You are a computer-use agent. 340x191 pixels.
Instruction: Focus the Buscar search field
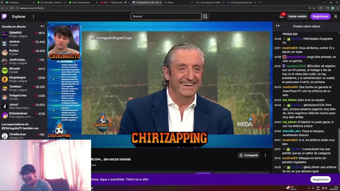coord(166,16)
